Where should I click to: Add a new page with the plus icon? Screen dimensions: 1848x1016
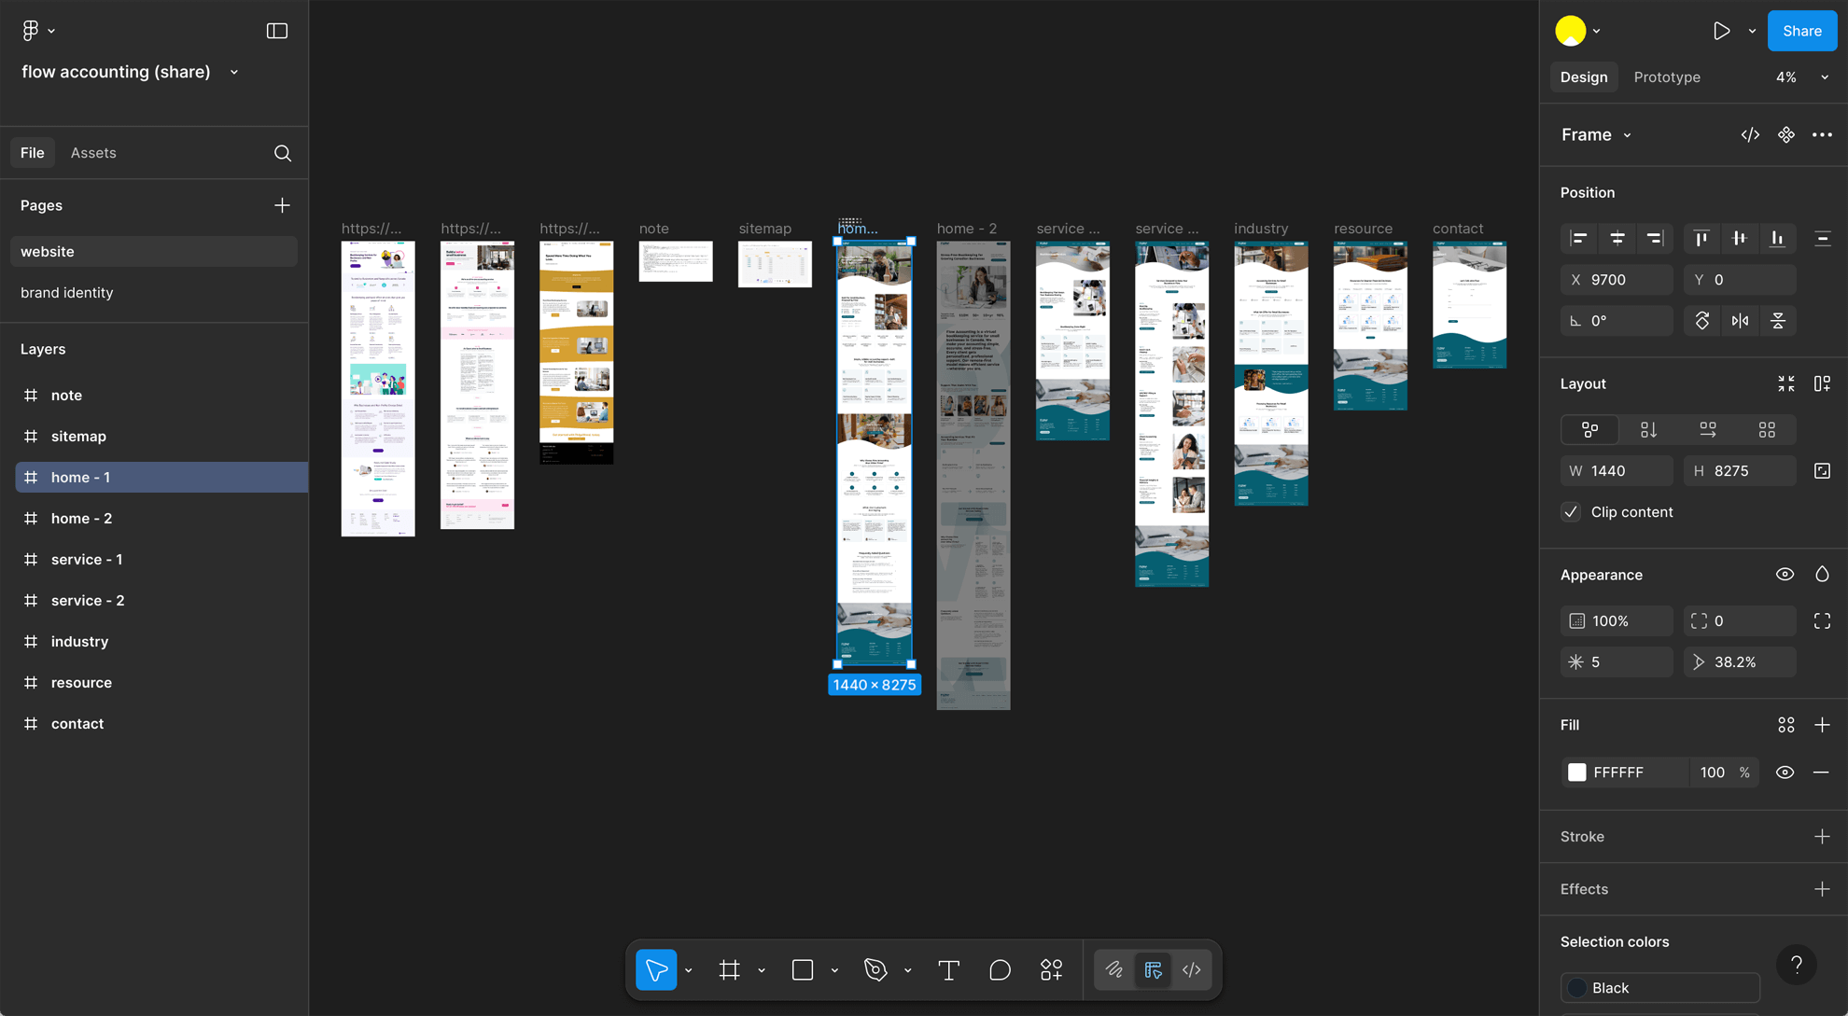click(x=282, y=205)
